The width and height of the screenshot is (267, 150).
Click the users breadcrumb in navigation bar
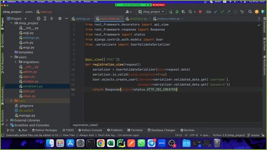click(29, 12)
